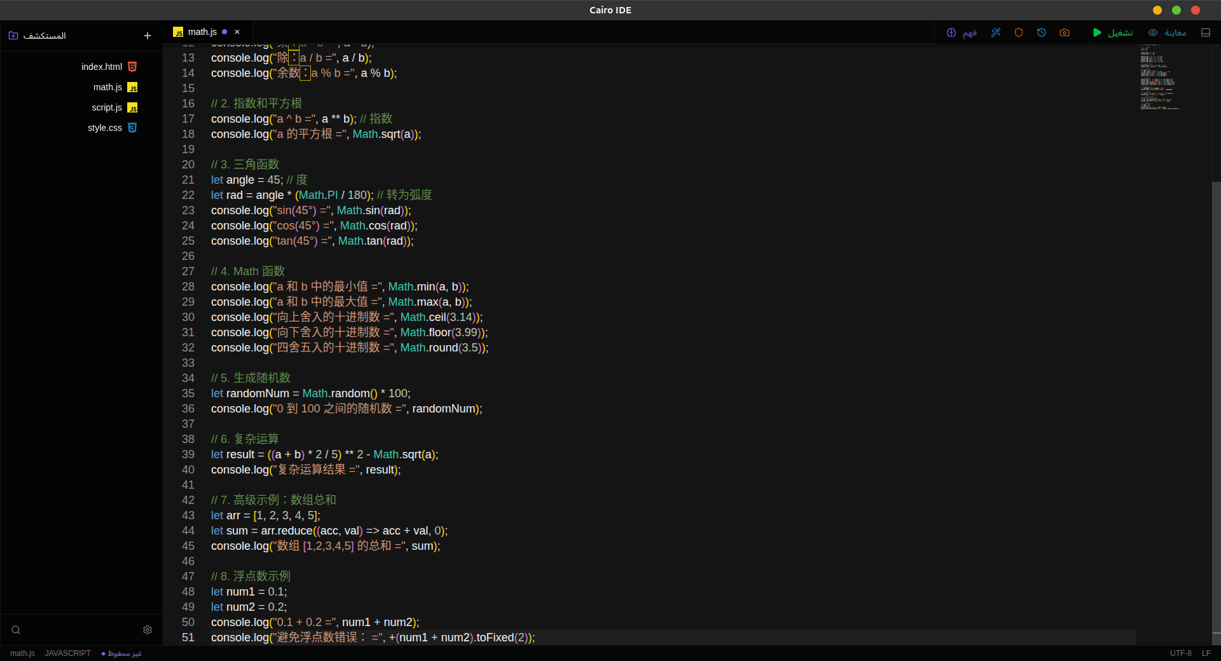Select script.js in the file list
This screenshot has width=1221, height=661.
point(107,107)
